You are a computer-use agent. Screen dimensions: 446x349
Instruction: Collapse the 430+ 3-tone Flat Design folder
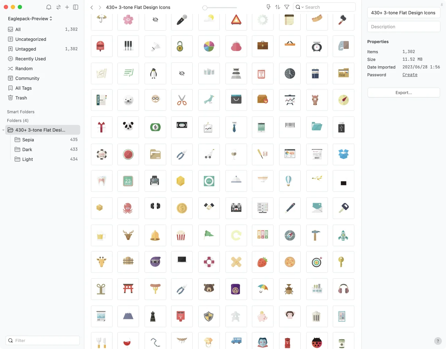coord(3,130)
